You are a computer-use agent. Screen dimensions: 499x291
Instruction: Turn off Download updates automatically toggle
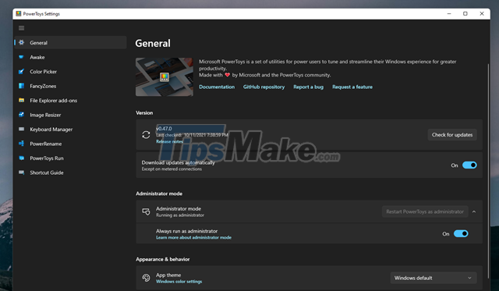(x=469, y=165)
